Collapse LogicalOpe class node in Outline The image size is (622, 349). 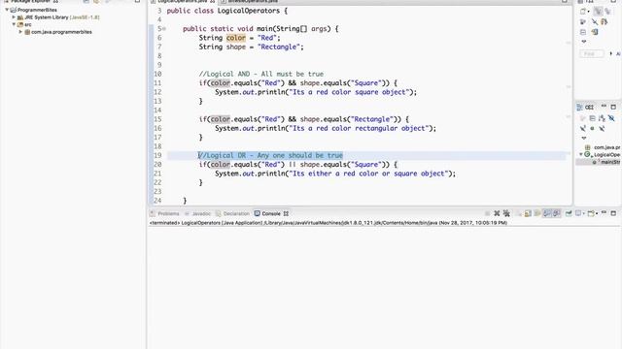point(581,154)
